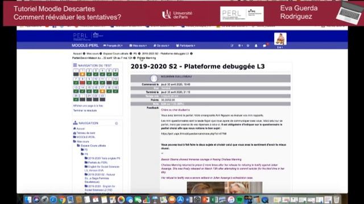Open Finder from the Dock
Viewport: 364px width, 204px height.
click(28, 199)
